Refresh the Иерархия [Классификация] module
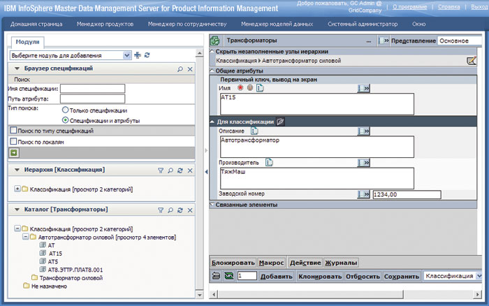The width and height of the screenshot is (489, 306). (180, 170)
